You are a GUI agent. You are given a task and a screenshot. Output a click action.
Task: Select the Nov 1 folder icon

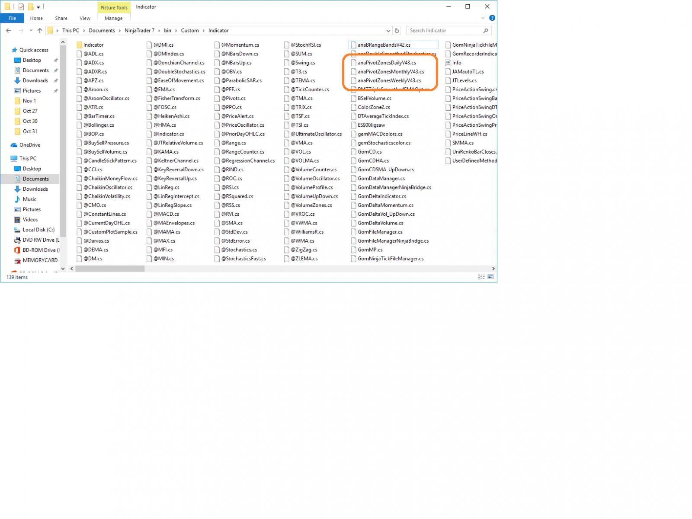[17, 101]
